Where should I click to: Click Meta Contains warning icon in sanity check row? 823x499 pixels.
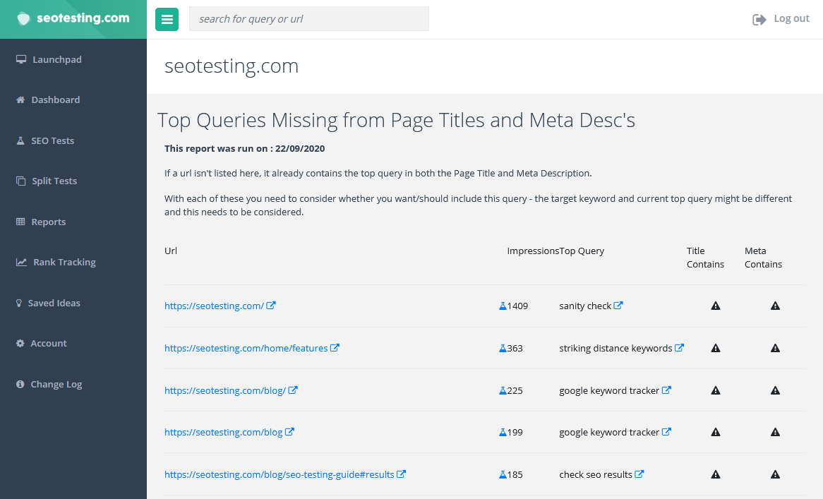coord(775,306)
